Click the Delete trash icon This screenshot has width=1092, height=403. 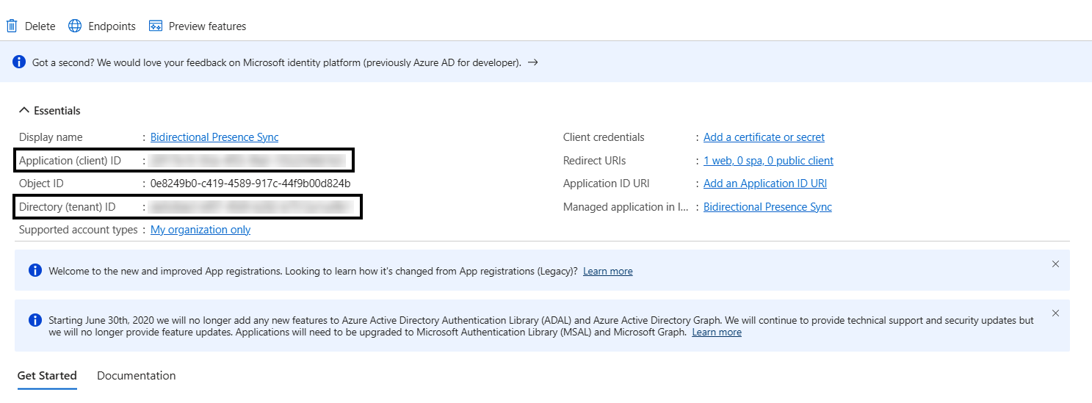pos(12,26)
